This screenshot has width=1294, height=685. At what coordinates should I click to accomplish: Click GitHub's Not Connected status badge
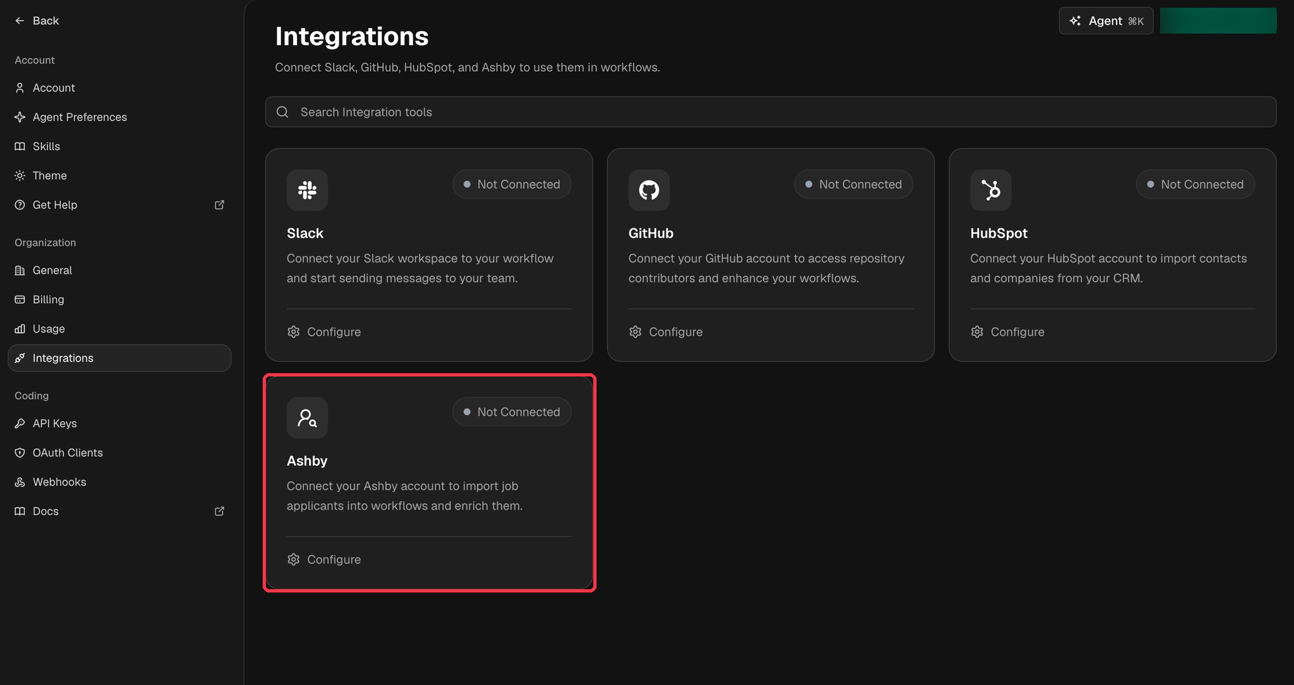click(x=853, y=184)
